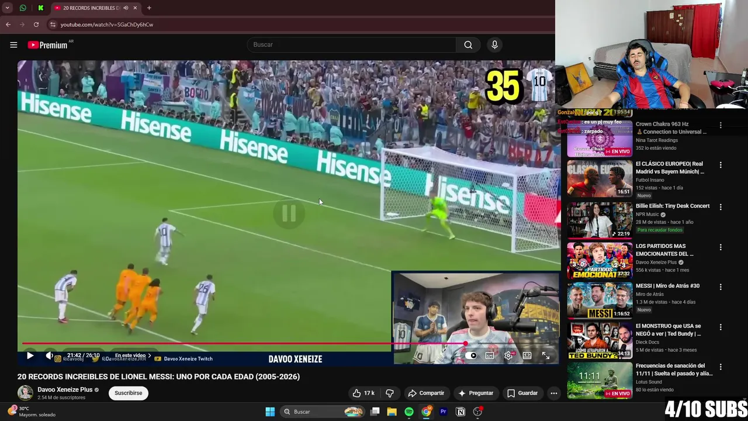Image resolution: width=748 pixels, height=421 pixels.
Task: Click the Preguntar ask button
Action: pyautogui.click(x=476, y=393)
